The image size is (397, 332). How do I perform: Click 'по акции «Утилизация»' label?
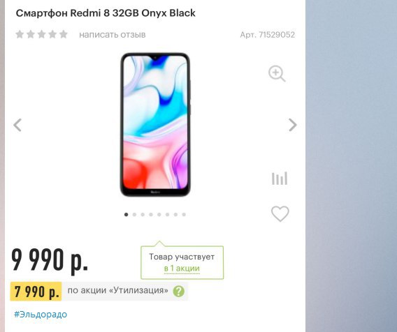pos(117,290)
